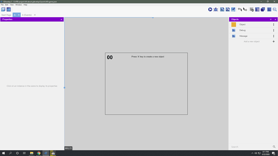Open the Objects panel filter dropdown
Viewport: 278px width, 156px height.
click(271, 19)
